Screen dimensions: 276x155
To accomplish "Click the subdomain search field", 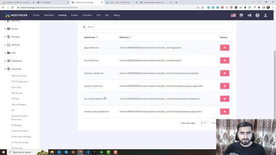I will pos(157,27).
